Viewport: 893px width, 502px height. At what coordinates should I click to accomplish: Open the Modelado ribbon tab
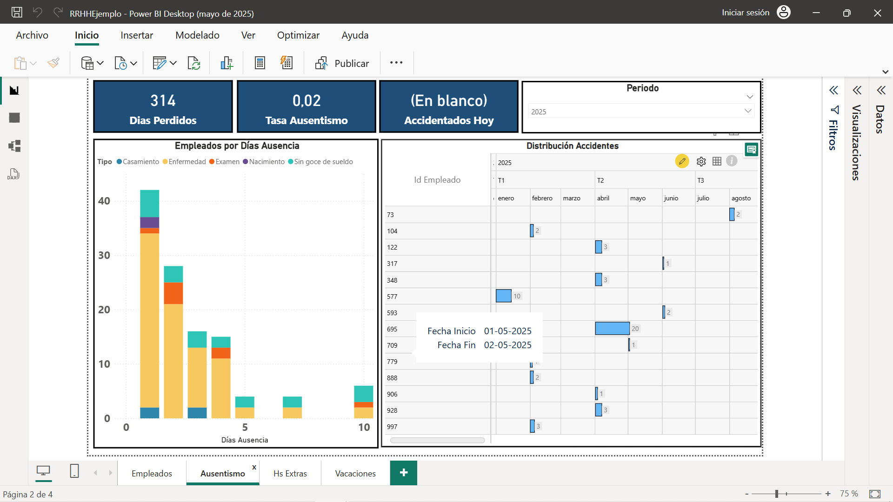[x=197, y=35]
